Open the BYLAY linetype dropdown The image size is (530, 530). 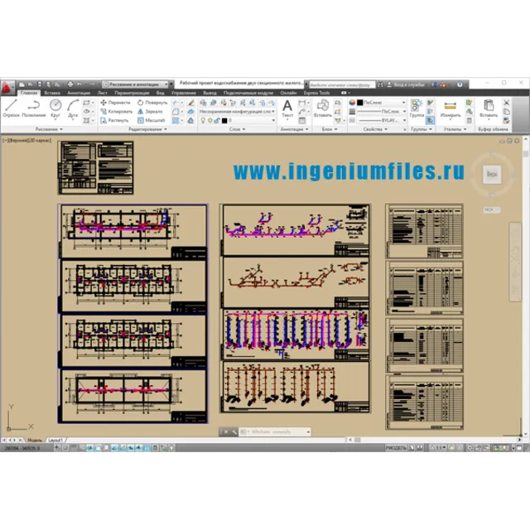[x=383, y=120]
